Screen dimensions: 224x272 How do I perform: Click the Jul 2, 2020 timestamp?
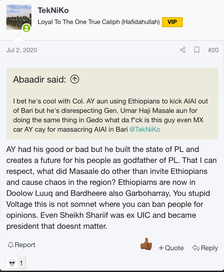[22, 50]
